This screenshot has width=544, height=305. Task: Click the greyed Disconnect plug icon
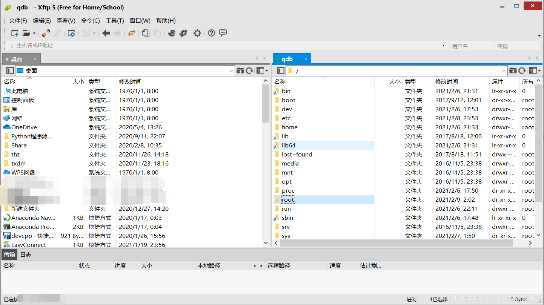[x=57, y=33]
